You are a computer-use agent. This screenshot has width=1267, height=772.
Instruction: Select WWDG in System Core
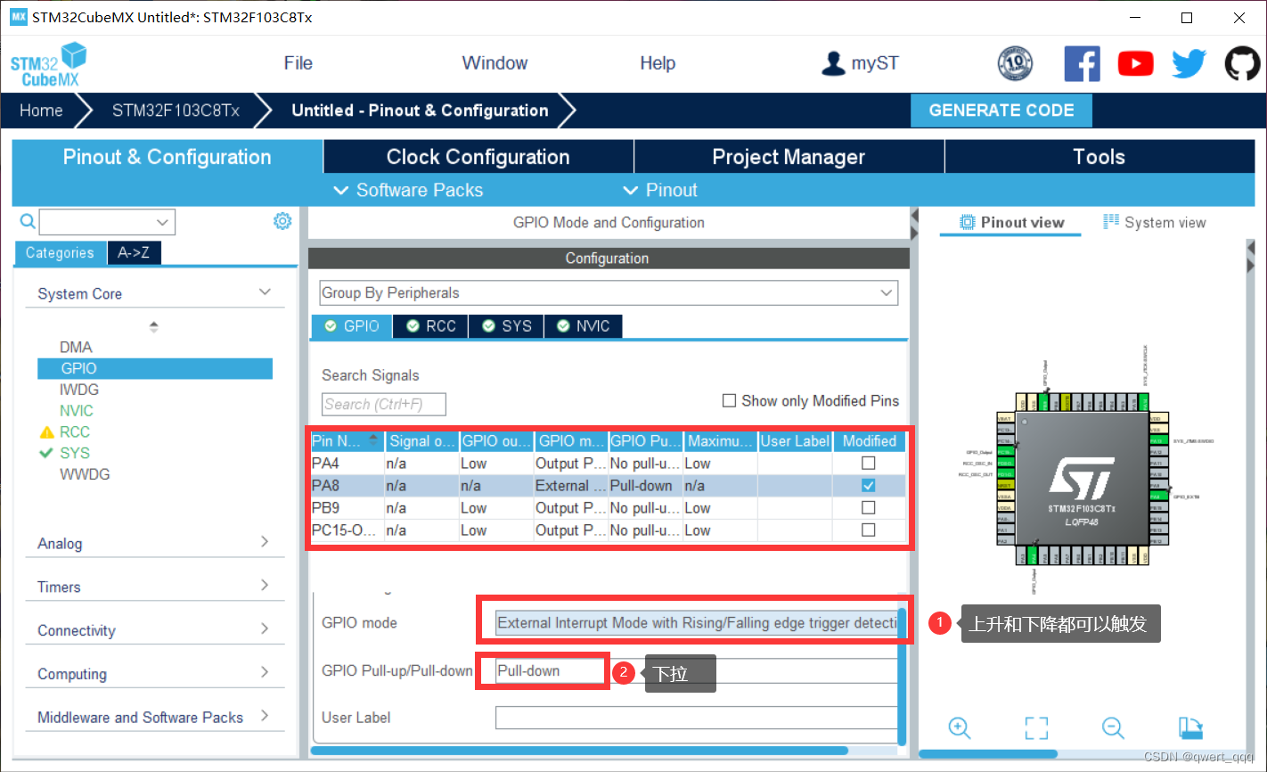pyautogui.click(x=85, y=474)
